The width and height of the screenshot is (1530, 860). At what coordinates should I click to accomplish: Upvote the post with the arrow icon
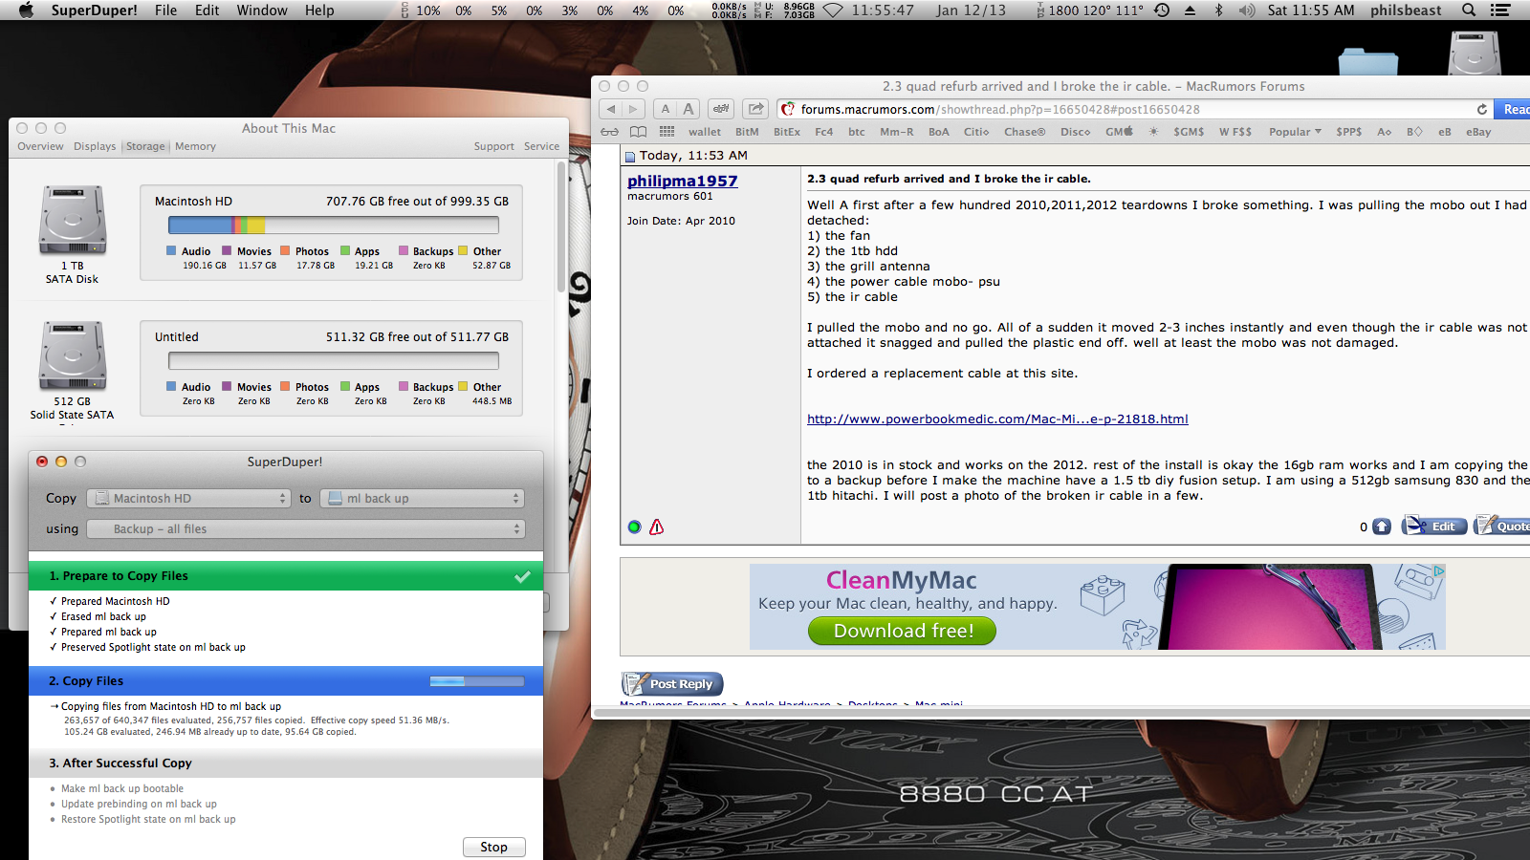[x=1382, y=527]
